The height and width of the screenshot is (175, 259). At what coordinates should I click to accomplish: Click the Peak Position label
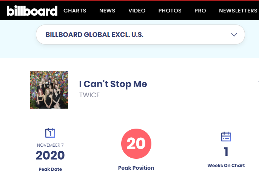136,168
